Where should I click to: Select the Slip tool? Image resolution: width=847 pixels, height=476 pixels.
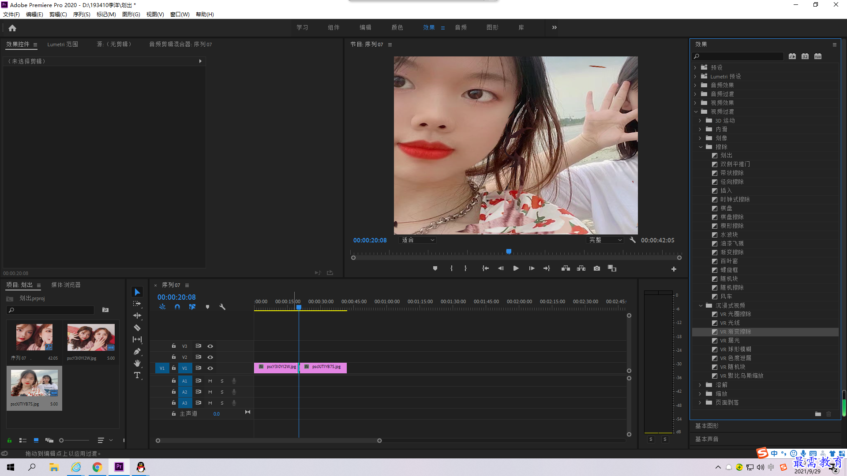pyautogui.click(x=137, y=339)
